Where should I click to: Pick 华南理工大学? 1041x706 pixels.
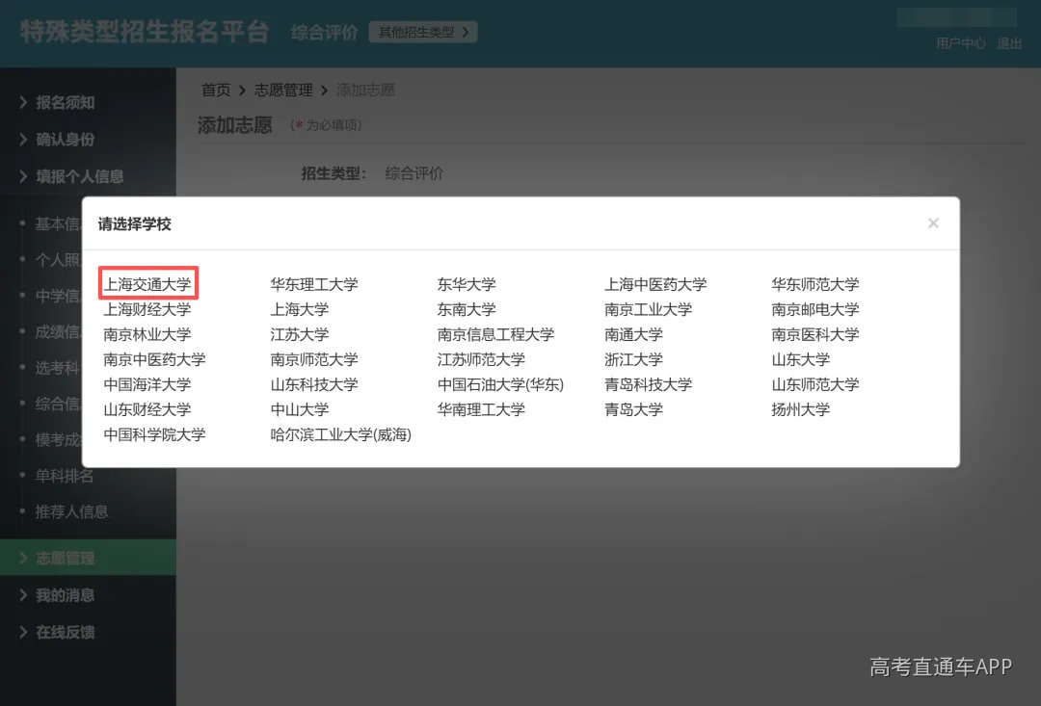[481, 409]
